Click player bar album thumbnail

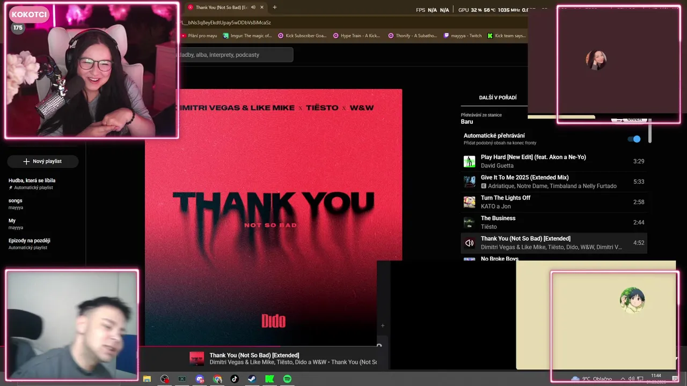(197, 359)
